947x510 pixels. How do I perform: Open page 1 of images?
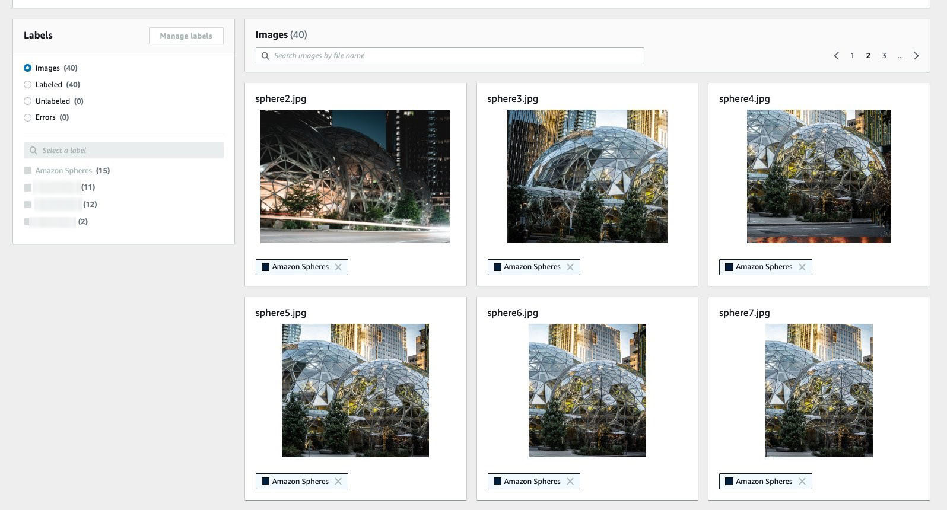point(852,56)
